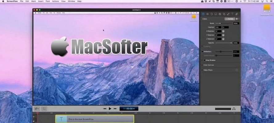
Task: Click the Z Rotation degree field
Action: click(x=218, y=39)
